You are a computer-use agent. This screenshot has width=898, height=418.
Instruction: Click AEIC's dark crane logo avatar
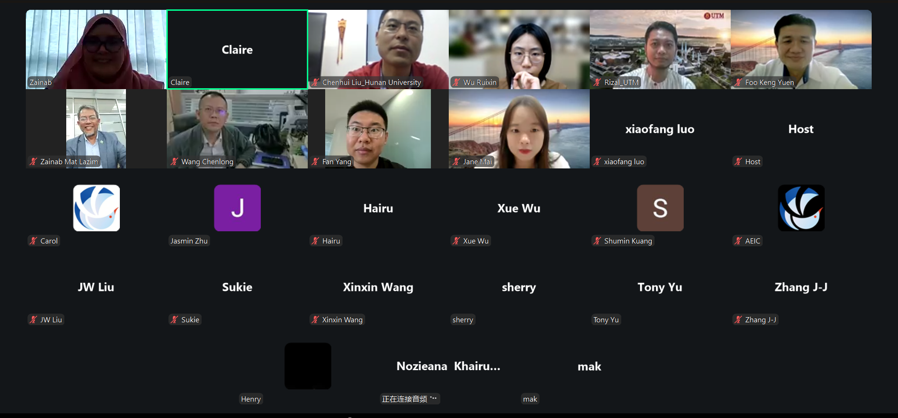click(801, 208)
